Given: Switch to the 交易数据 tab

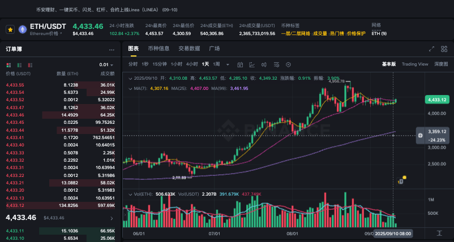Looking at the screenshot, I should click(x=189, y=49).
